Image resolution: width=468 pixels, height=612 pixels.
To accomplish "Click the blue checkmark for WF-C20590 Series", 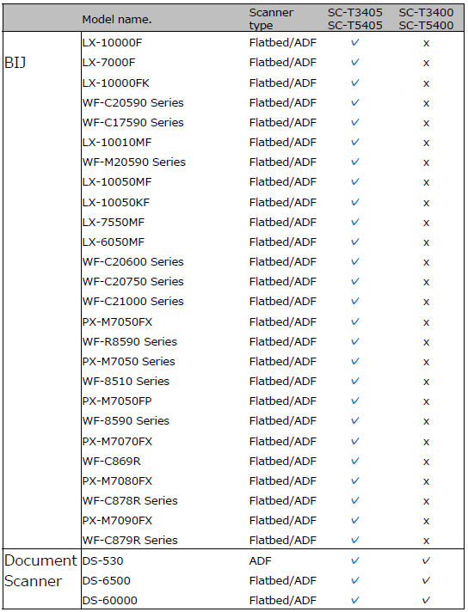I will [354, 102].
